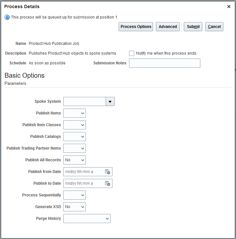Viewport: 236px width, 239px height.
Task: Open the Advanced options
Action: (168, 27)
